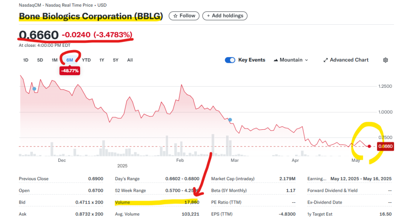This screenshot has height=220, width=397.
Task: Click the NasdaqCM - Nasdaq Real Time Price text
Action: (x=56, y=5)
